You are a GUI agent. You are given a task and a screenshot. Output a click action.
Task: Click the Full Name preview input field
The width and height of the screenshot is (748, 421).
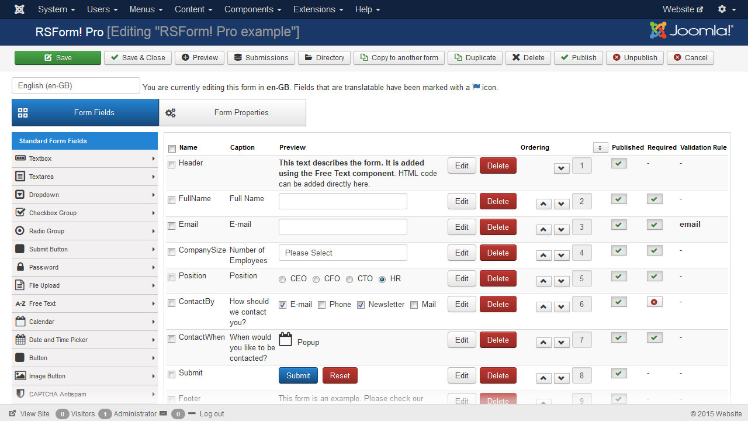[343, 201]
